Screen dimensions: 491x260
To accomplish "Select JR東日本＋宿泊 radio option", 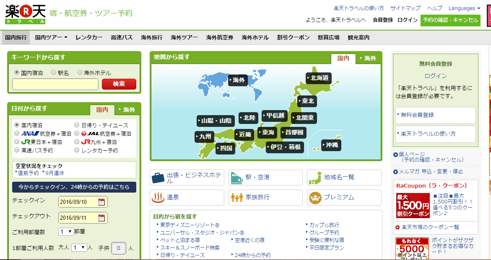I will [x=17, y=142].
